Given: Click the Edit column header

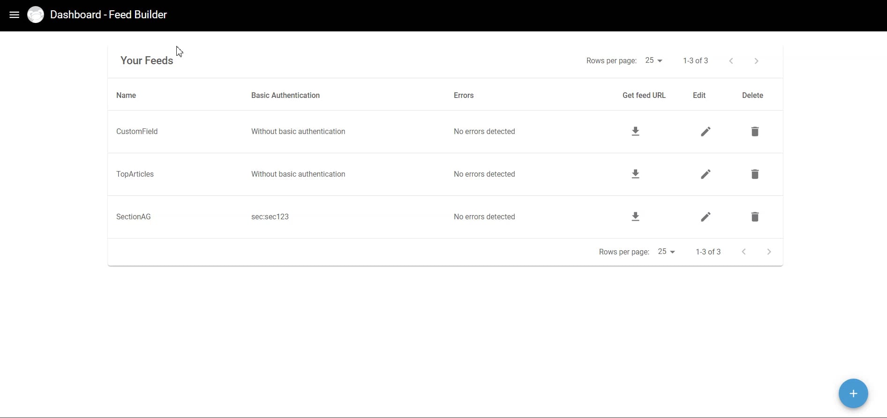Looking at the screenshot, I should pyautogui.click(x=699, y=95).
